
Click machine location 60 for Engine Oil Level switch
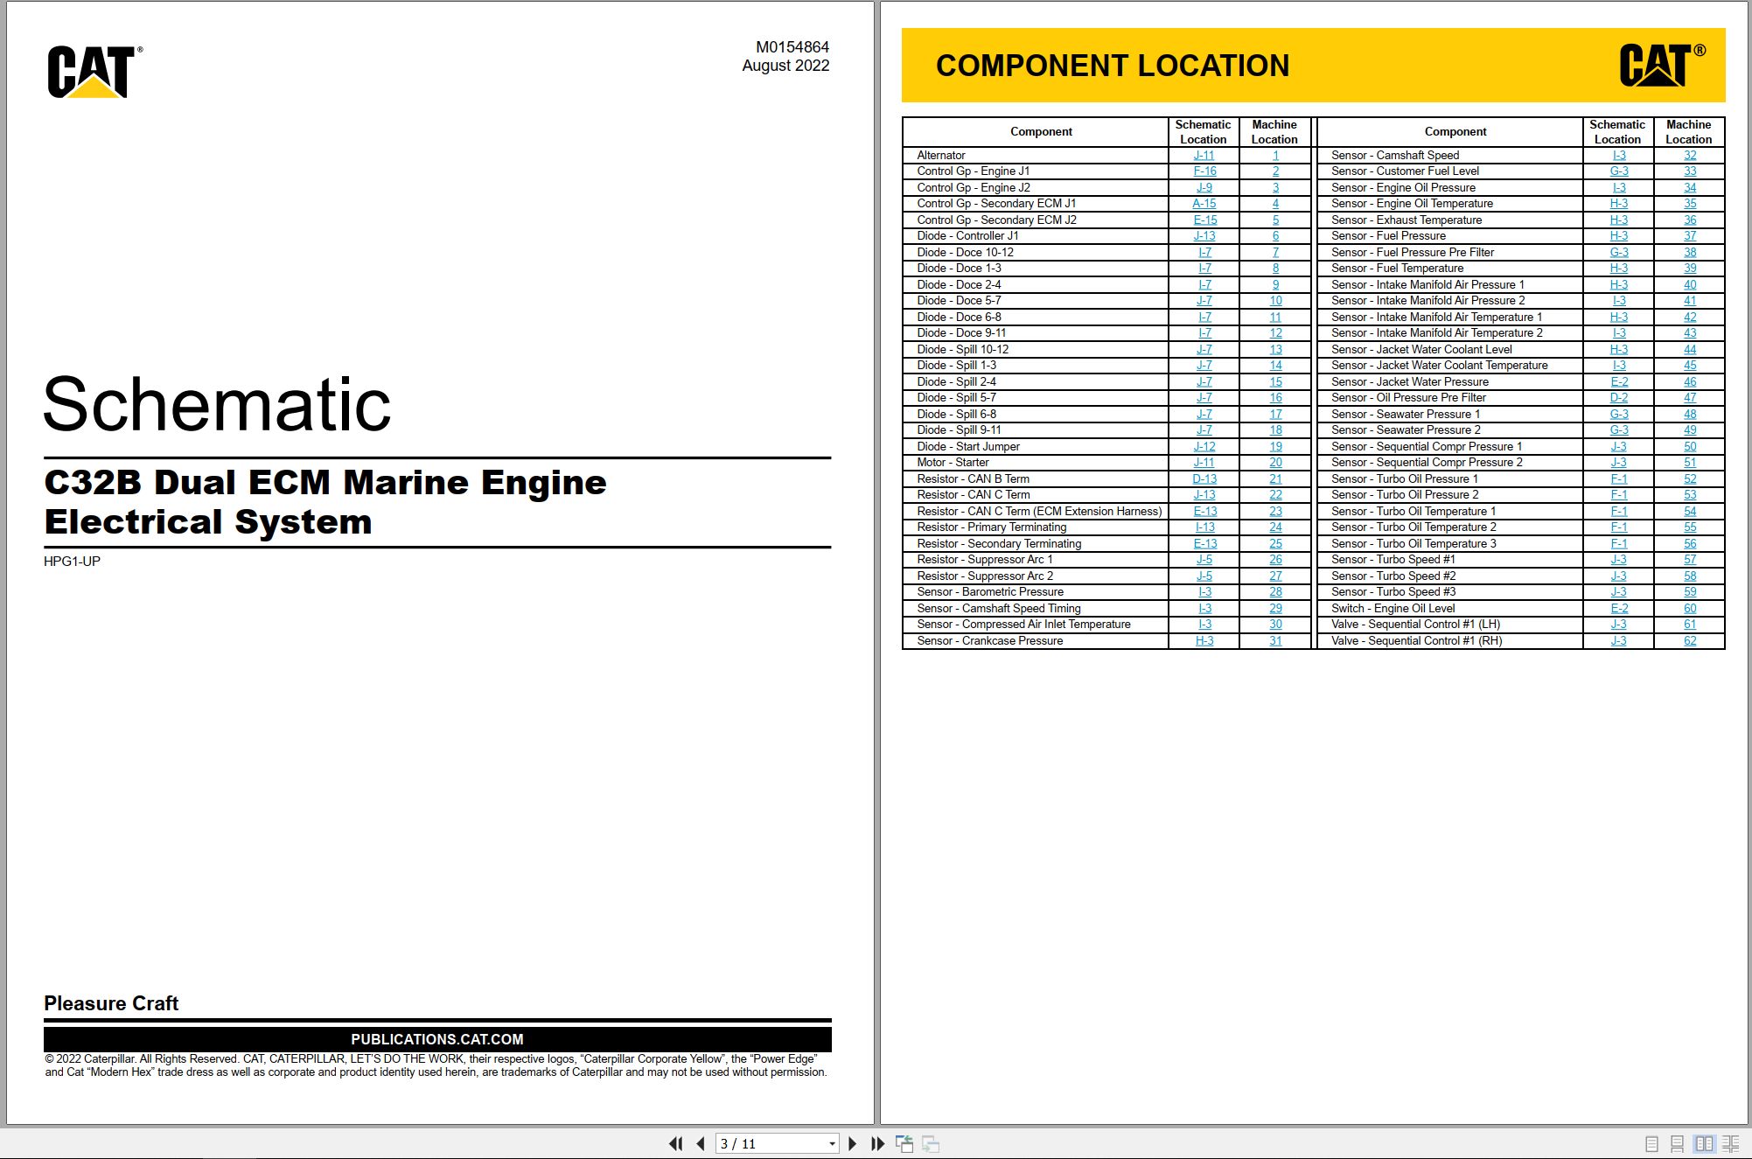pos(1690,609)
